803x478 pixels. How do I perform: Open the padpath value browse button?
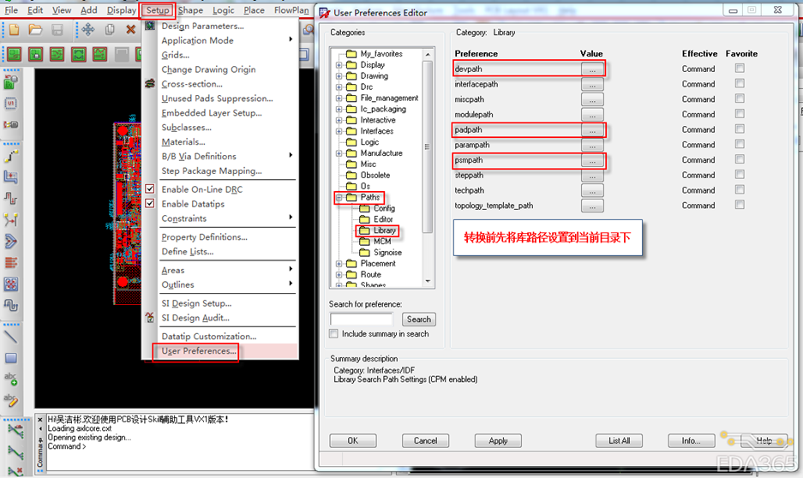[x=592, y=130]
